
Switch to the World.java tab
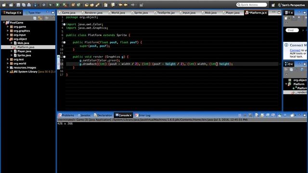(x=116, y=12)
